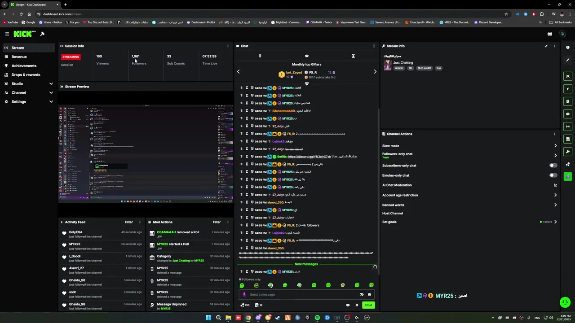Open the hamburger menu beside Kick logo
Image resolution: width=575 pixels, height=323 pixels.
pyautogui.click(x=7, y=34)
